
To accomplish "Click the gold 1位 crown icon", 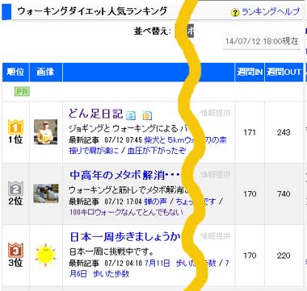I will click(x=15, y=127).
